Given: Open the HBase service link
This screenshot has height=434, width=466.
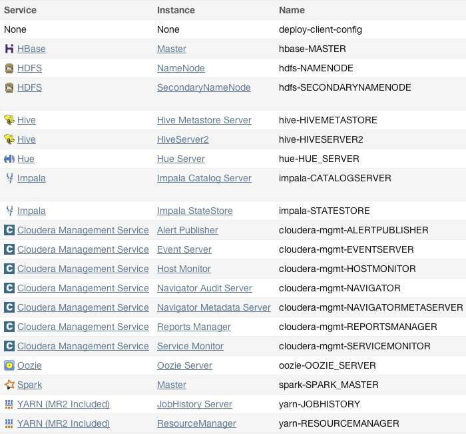Looking at the screenshot, I should pyautogui.click(x=31, y=49).
